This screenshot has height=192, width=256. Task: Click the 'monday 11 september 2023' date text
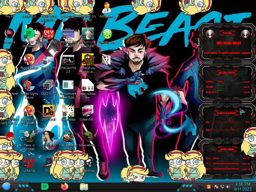[x=227, y=53]
